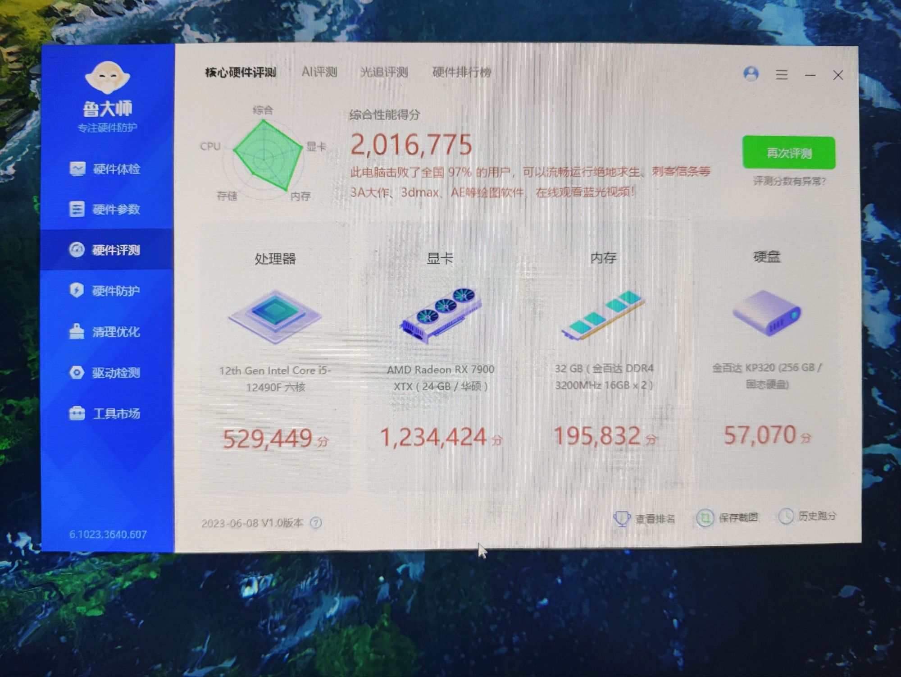Click the 专注硬件防护 slogan text
The height and width of the screenshot is (677, 901).
pos(107,128)
